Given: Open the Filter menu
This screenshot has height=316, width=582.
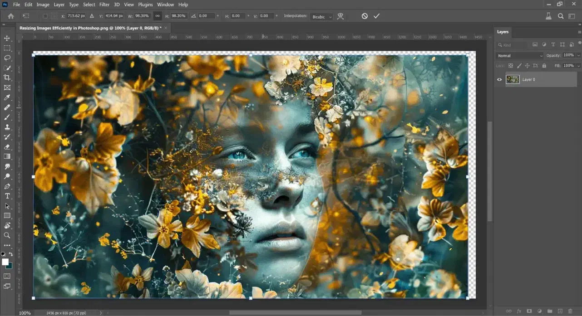Looking at the screenshot, I should tap(104, 5).
